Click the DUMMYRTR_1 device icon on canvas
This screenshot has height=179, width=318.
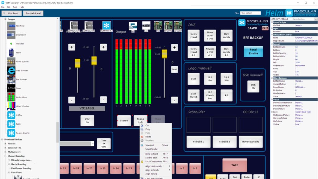pos(107,26)
